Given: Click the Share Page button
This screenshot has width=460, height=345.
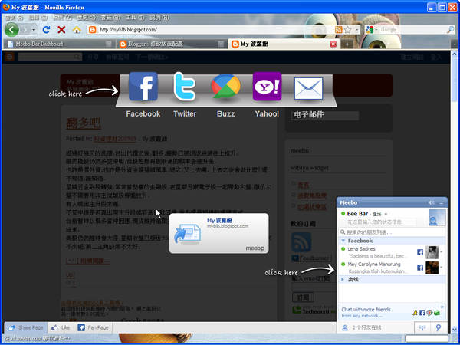Looking at the screenshot, I should (26, 327).
